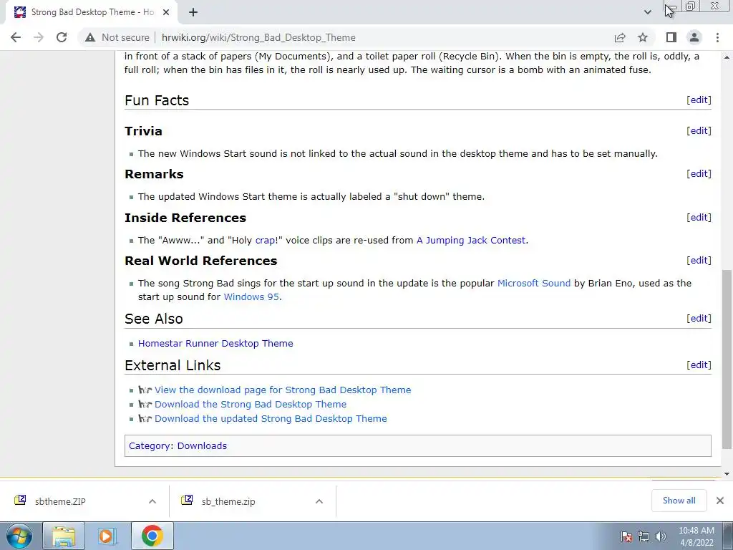Click the icon beside Download the updated theme
Screen dimensions: 733x550
[x=145, y=418]
